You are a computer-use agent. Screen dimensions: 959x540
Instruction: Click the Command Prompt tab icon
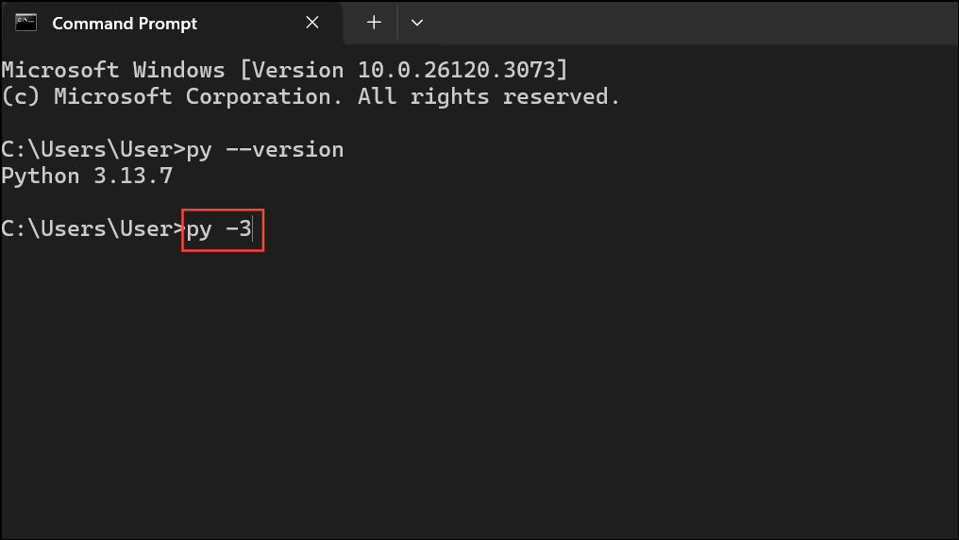pos(27,23)
